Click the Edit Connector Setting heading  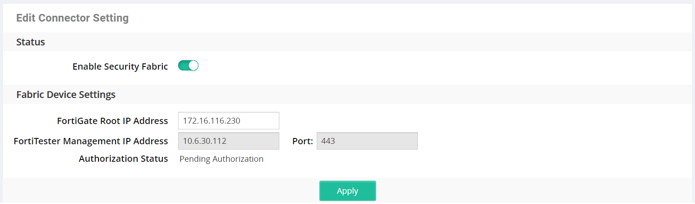[72, 18]
